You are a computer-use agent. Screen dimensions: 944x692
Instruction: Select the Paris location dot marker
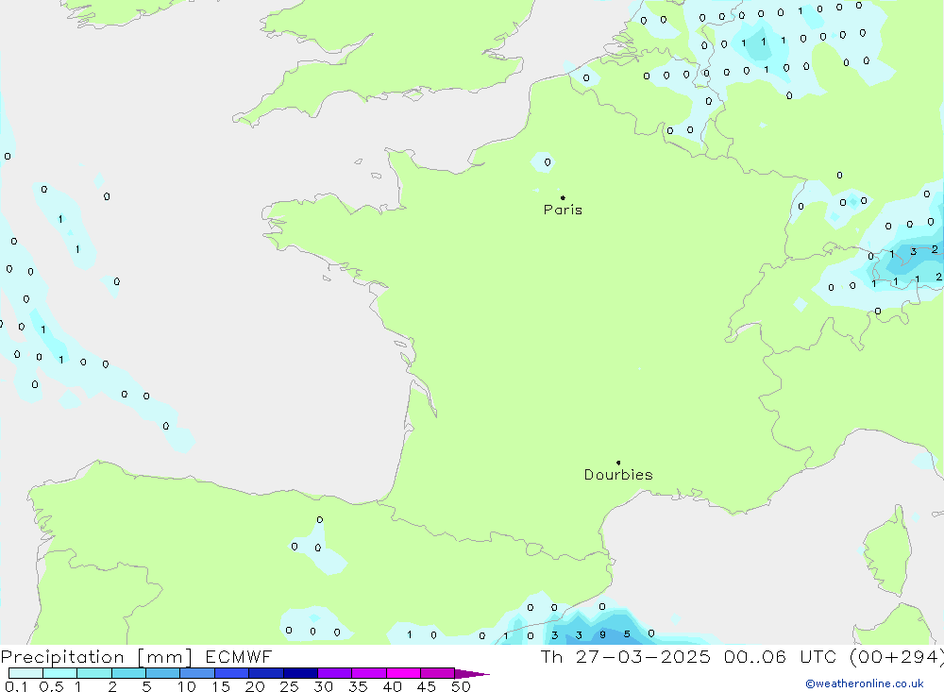pos(563,197)
